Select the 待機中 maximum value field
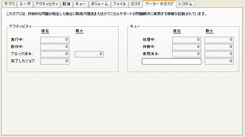 pos(219,47)
